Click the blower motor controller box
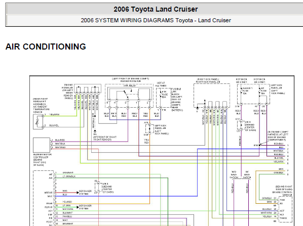303x226 pixels. point(42,145)
